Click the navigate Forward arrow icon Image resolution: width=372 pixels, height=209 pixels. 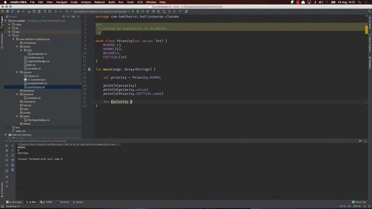click(60, 12)
